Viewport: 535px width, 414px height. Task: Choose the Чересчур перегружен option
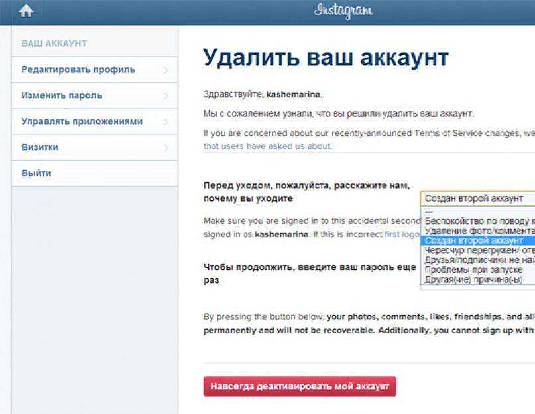pyautogui.click(x=478, y=250)
